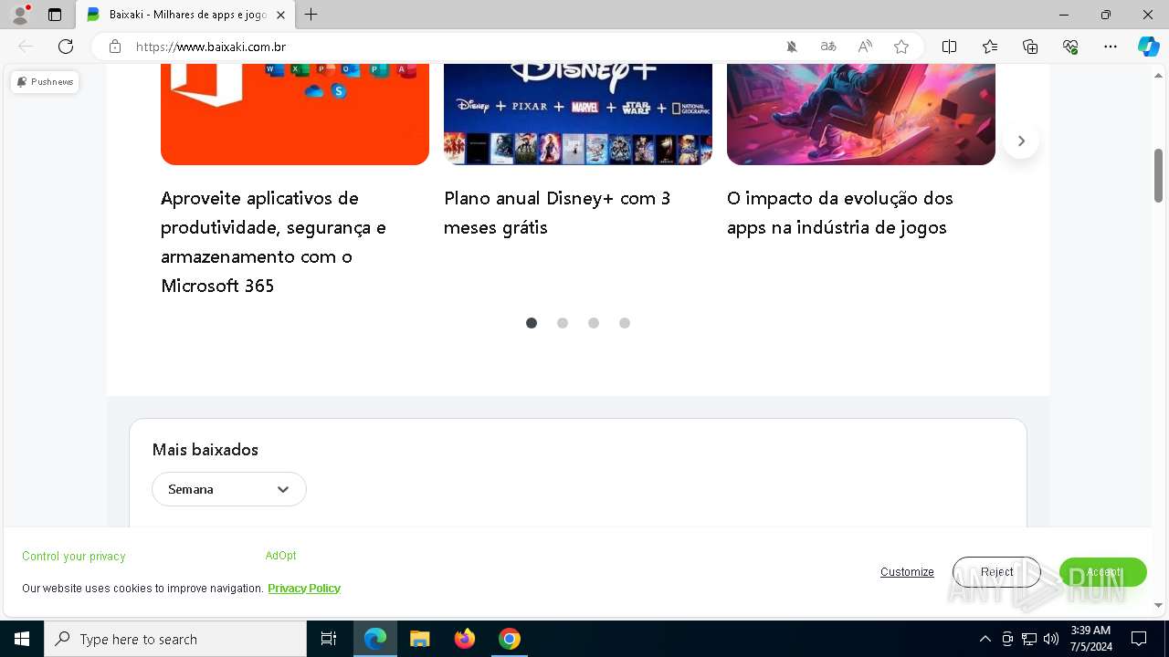Open the volume speaker icon
Viewport: 1169px width, 657px height.
coord(1051,639)
